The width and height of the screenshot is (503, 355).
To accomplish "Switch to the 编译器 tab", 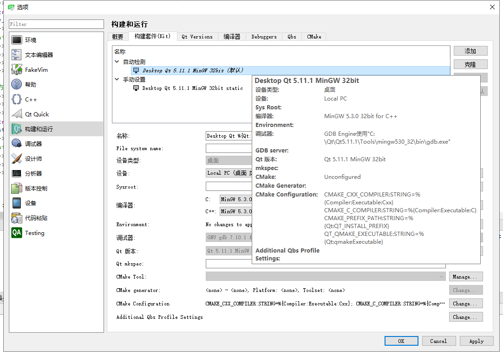I will coord(232,37).
